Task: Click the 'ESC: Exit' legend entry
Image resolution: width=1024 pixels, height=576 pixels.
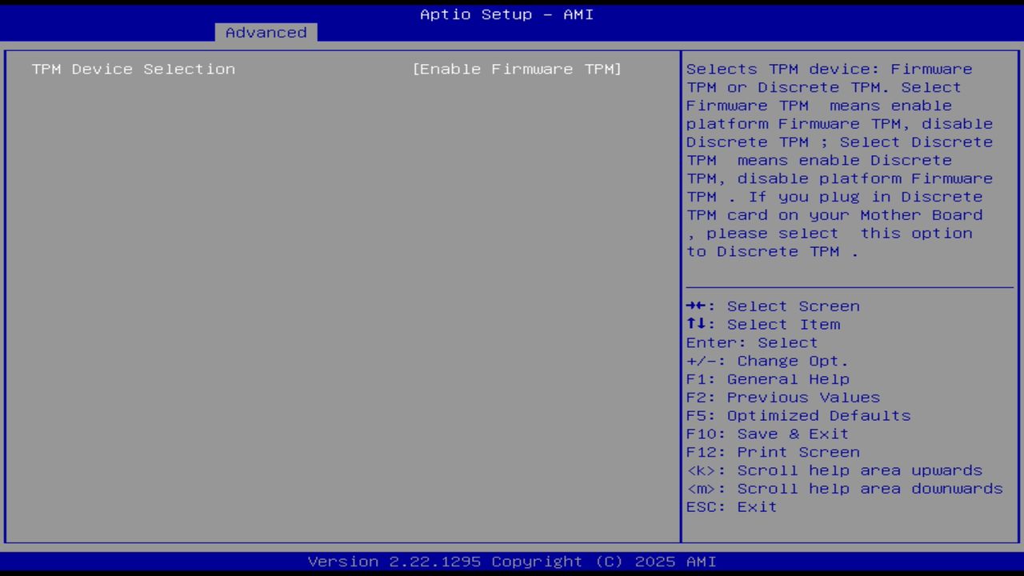Action: (730, 506)
